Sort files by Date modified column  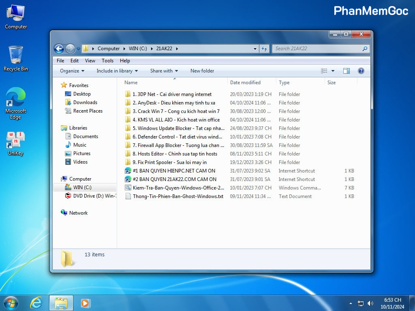(245, 83)
